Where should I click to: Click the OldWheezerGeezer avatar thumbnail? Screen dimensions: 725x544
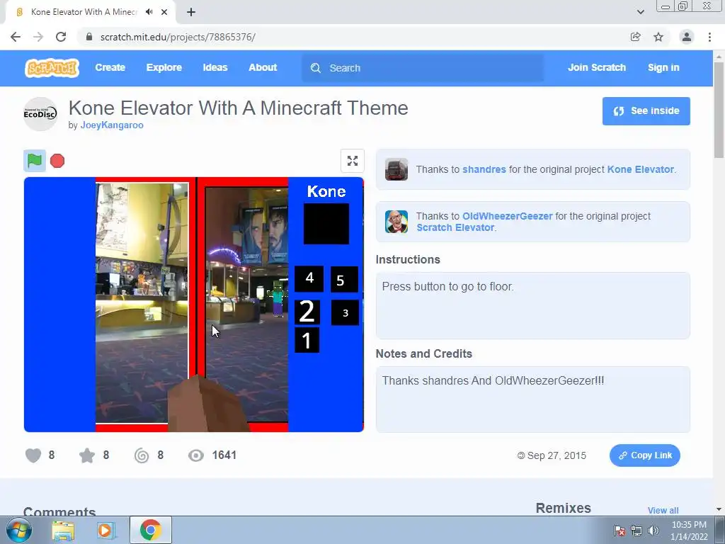(396, 222)
